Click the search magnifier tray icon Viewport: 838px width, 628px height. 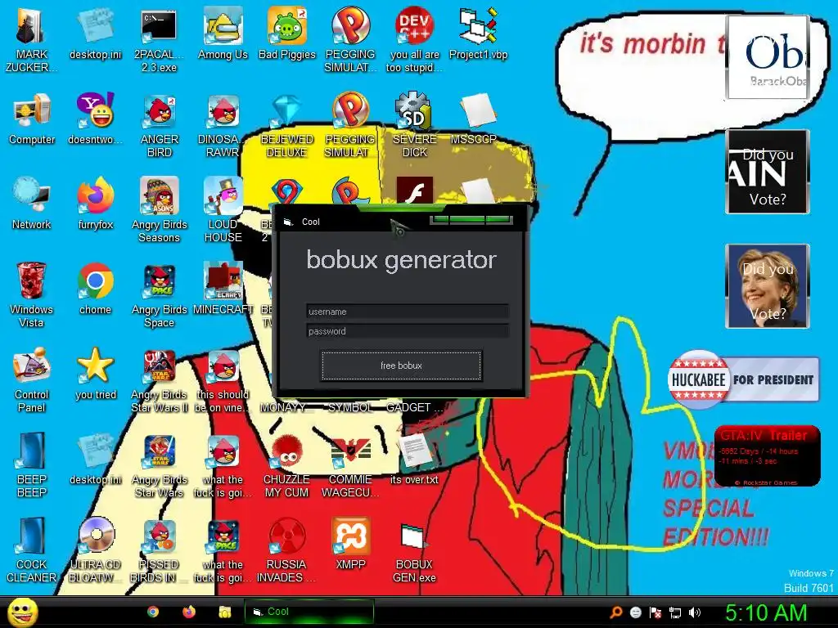616,612
